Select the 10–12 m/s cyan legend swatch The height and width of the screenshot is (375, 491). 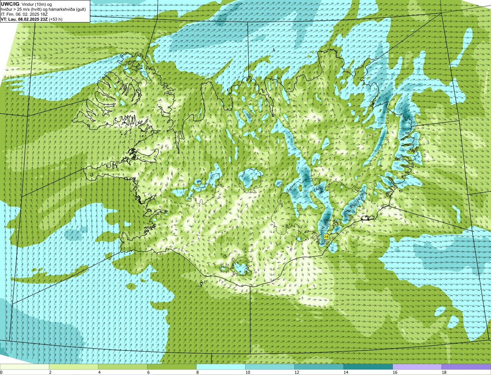[x=270, y=367]
